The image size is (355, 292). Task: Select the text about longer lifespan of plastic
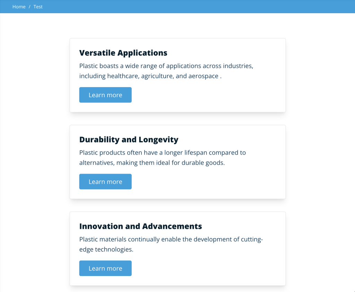(x=162, y=157)
